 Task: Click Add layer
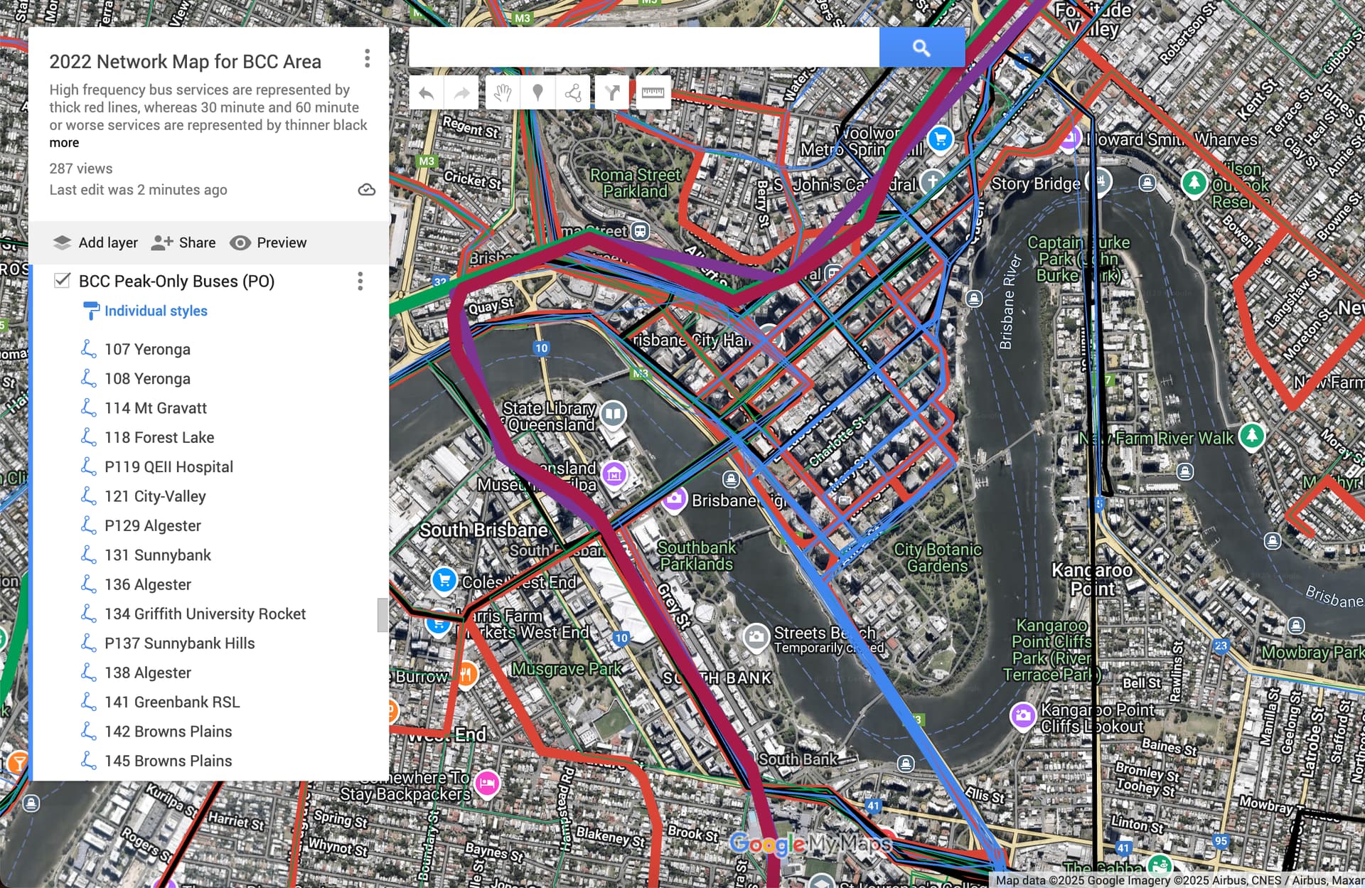pyautogui.click(x=95, y=243)
